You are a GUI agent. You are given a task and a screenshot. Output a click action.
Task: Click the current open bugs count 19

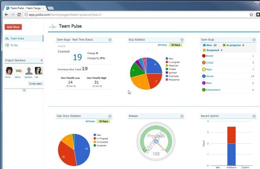coord(78,57)
